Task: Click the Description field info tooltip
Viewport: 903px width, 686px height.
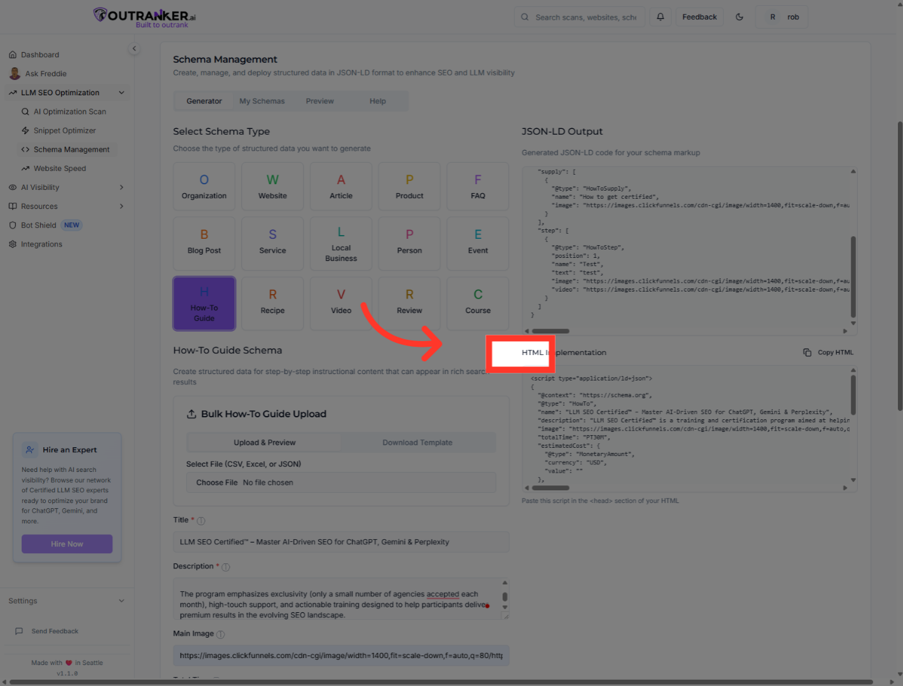Action: tap(226, 567)
